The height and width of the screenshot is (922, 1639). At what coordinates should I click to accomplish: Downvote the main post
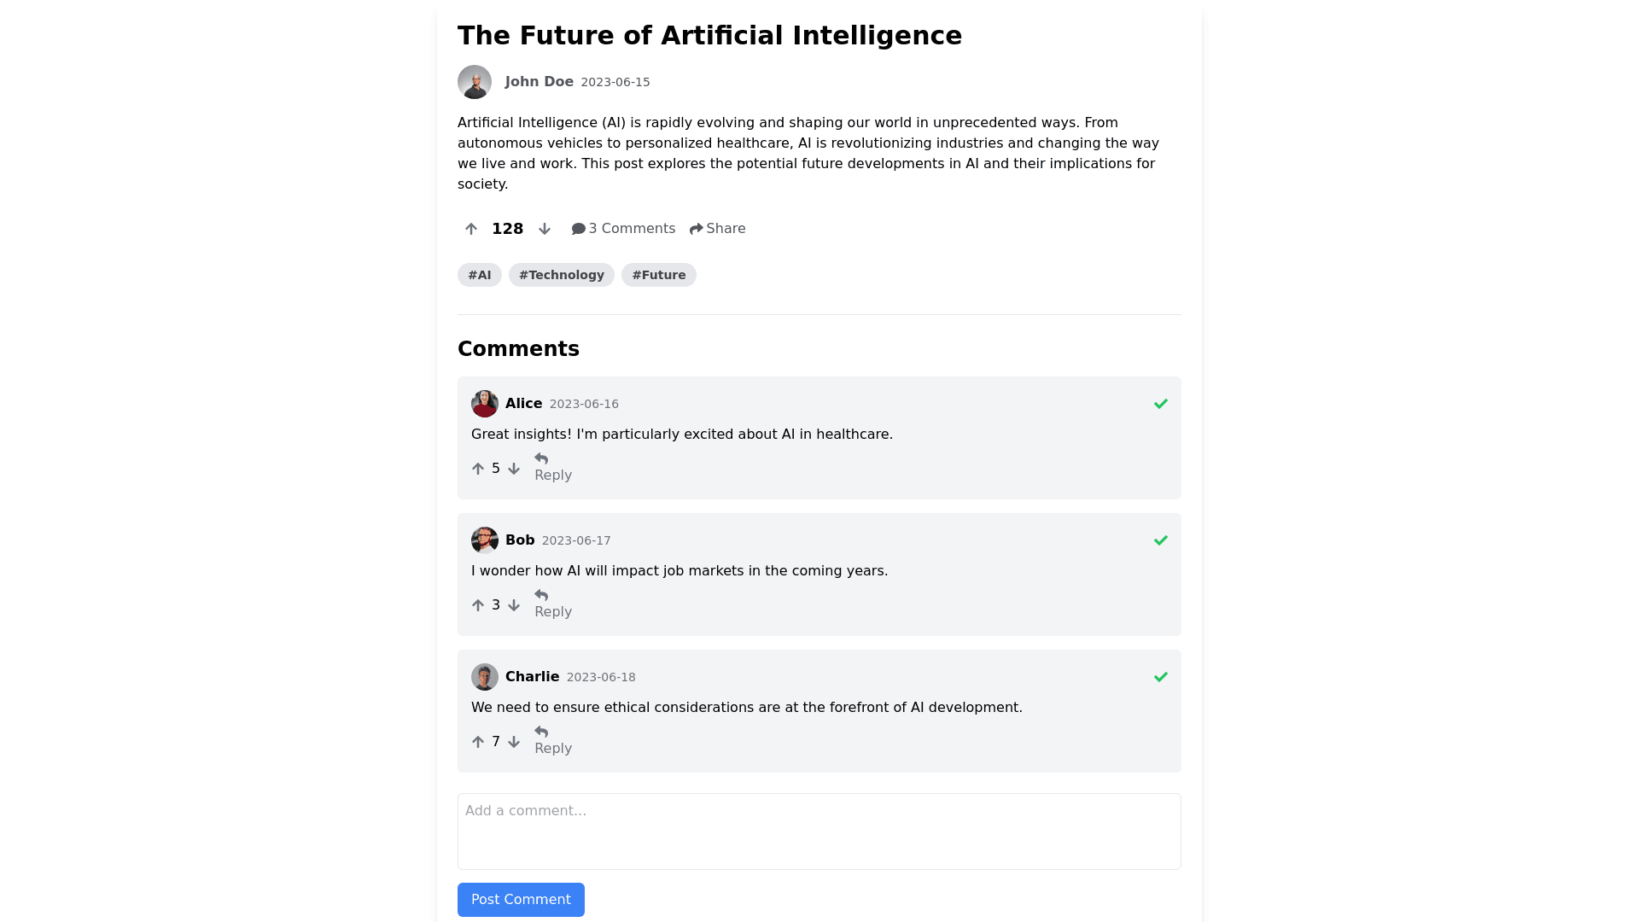[x=545, y=229]
